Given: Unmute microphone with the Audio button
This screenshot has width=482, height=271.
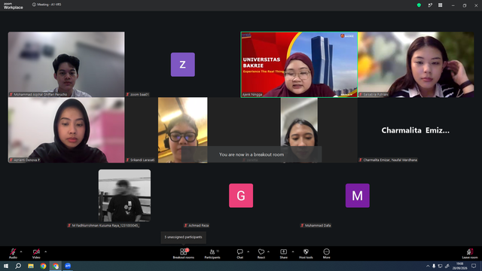Looking at the screenshot, I should [x=13, y=254].
